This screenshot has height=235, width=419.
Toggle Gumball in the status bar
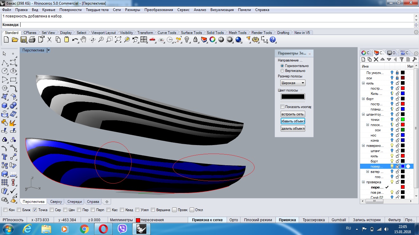pyautogui.click(x=339, y=220)
